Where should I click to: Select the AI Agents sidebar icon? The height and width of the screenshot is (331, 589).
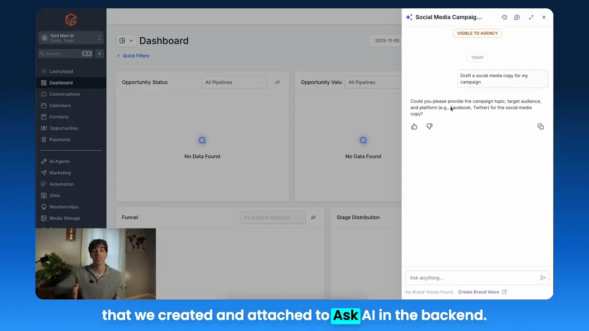[x=43, y=161]
